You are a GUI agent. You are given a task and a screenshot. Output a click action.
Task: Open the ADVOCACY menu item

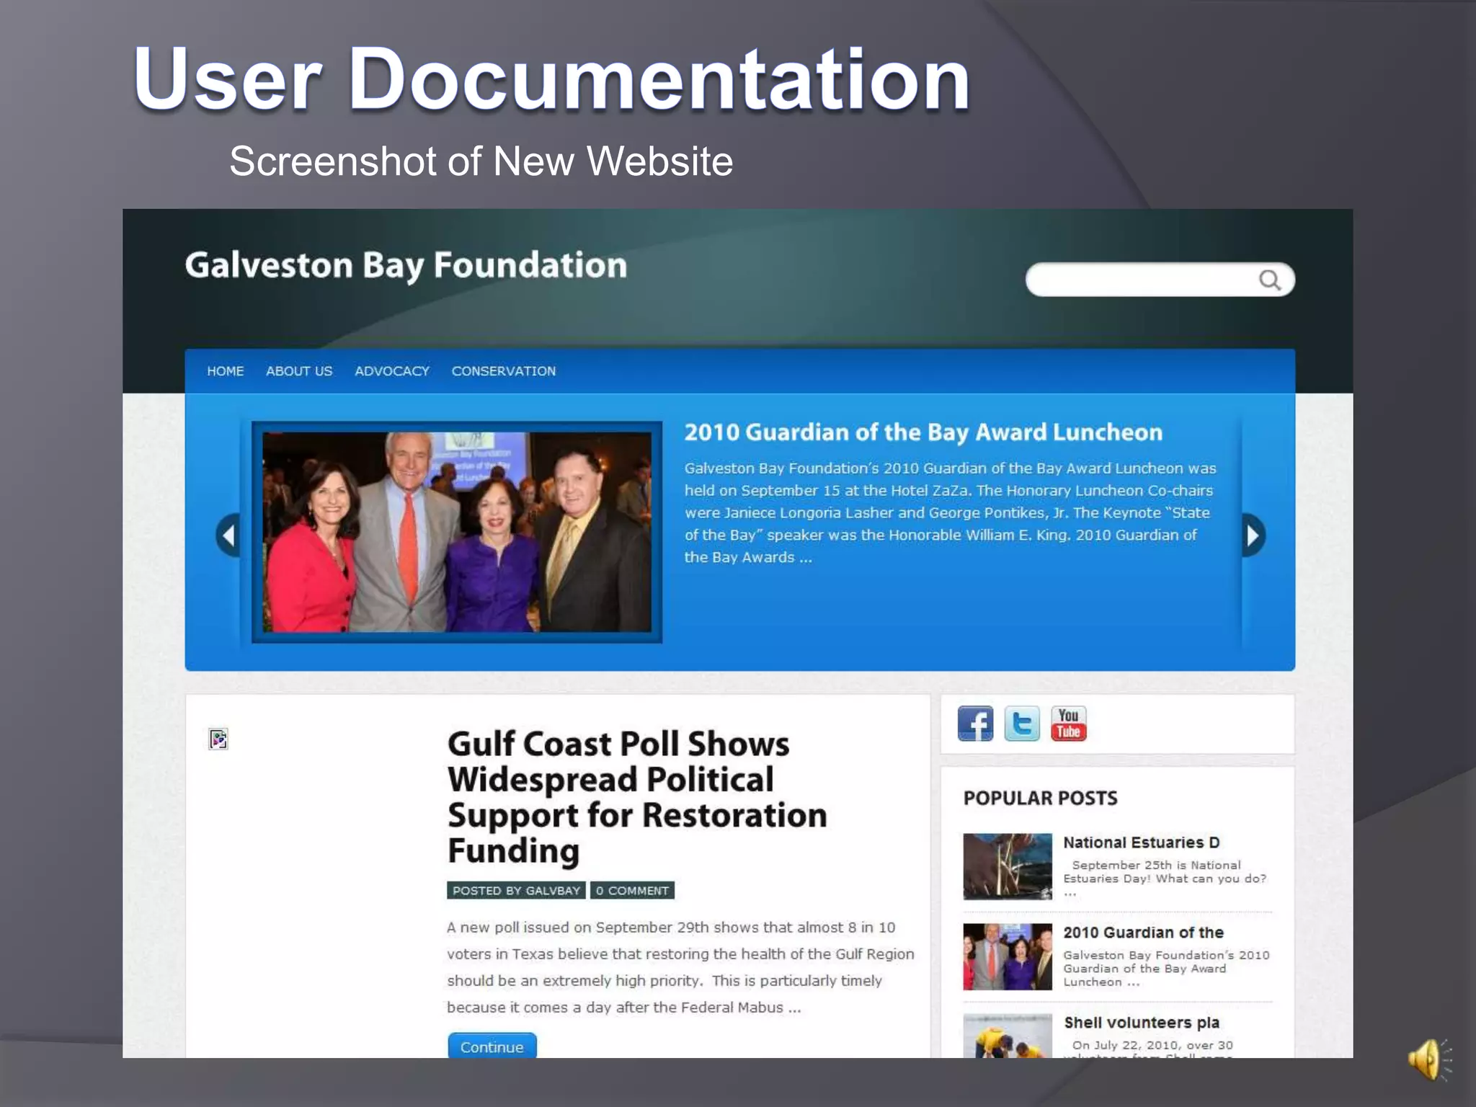(392, 371)
